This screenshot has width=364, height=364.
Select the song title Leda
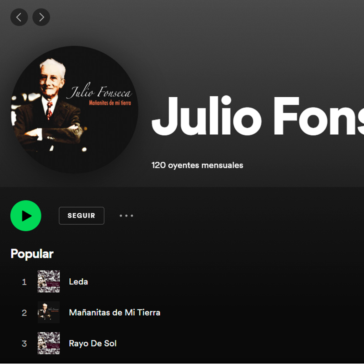tap(79, 282)
